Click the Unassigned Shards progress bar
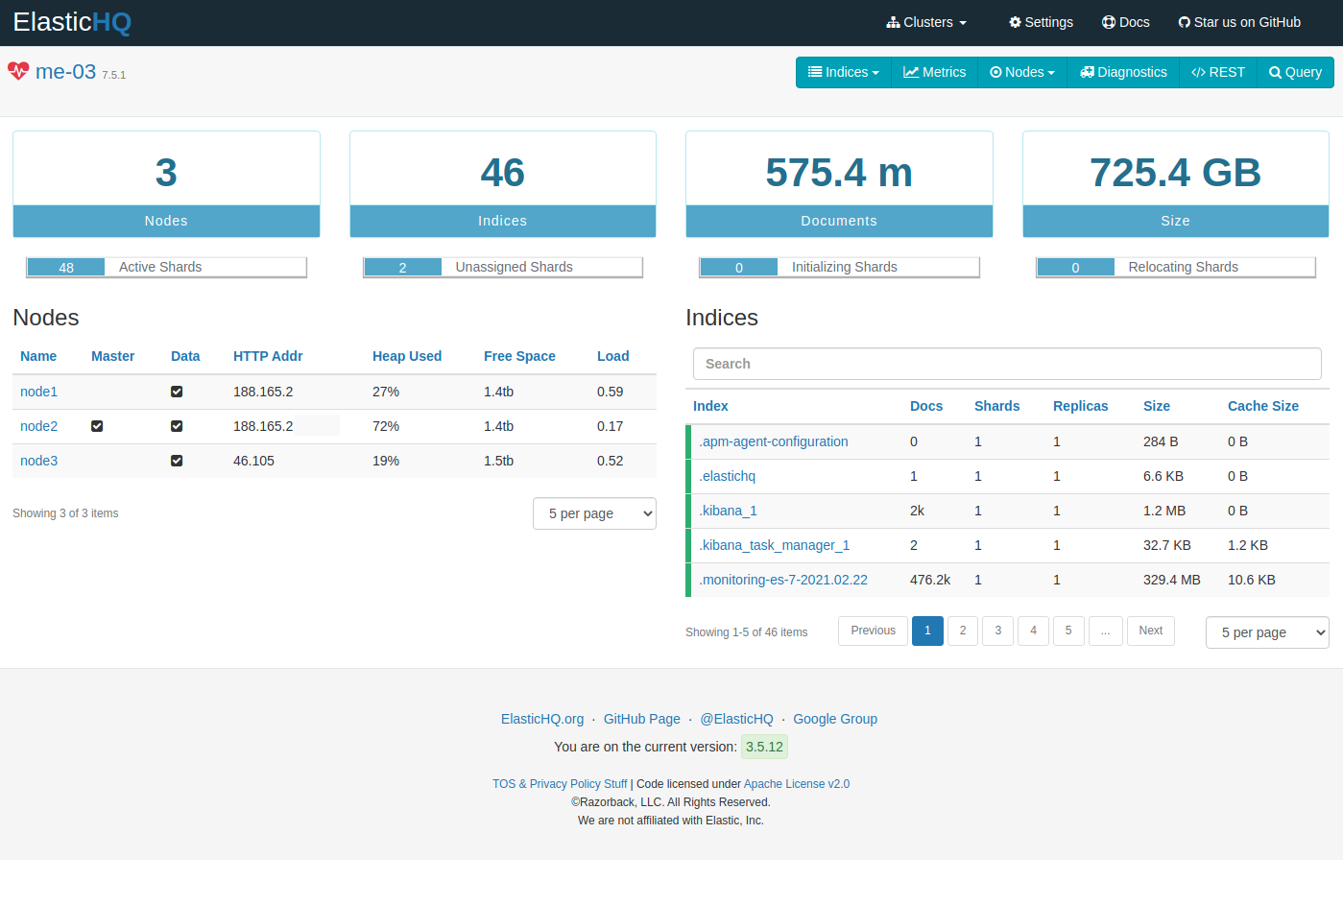The image size is (1343, 905). (x=503, y=267)
